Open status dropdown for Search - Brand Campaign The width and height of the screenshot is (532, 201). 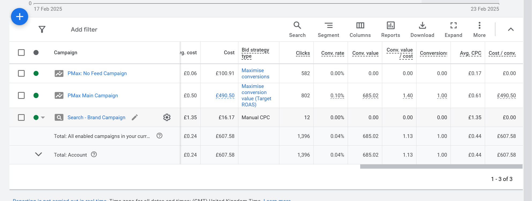[x=43, y=118]
